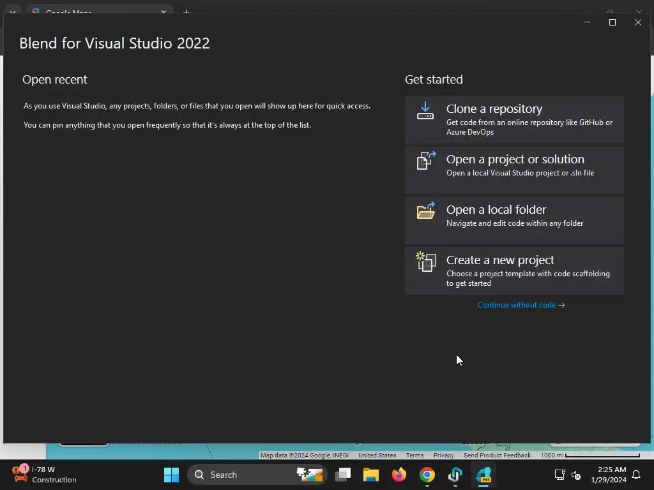
Task: Open the clock showing 2:25 AM
Action: pyautogui.click(x=609, y=475)
